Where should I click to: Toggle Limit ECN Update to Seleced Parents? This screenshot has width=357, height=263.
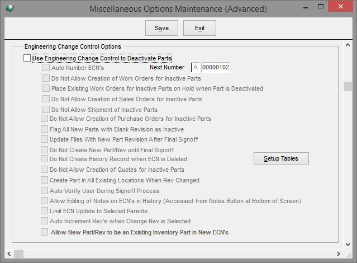44,211
